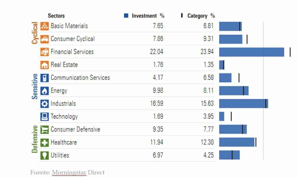The width and height of the screenshot is (297, 178).
Task: Click the Financial Services icon
Action: click(x=45, y=52)
